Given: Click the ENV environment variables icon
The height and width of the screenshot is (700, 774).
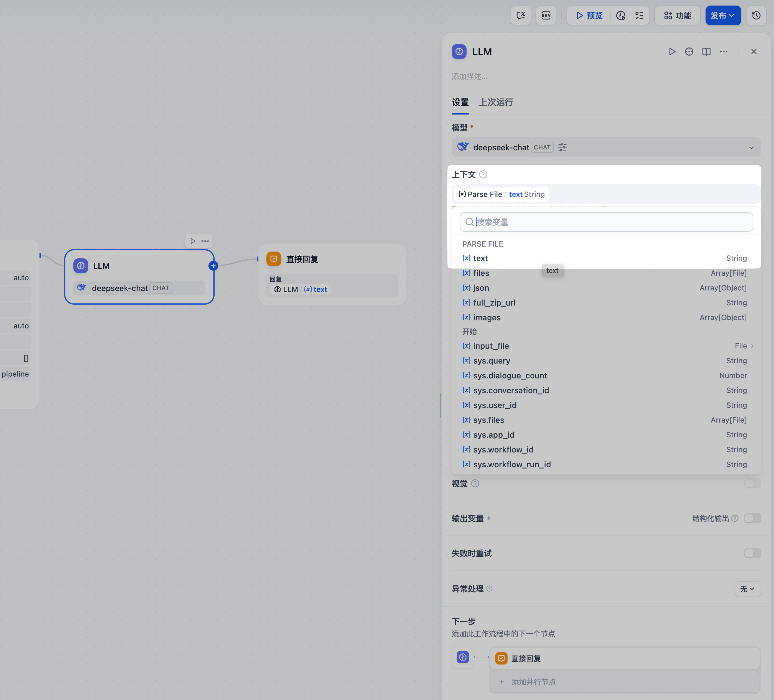Looking at the screenshot, I should point(546,15).
